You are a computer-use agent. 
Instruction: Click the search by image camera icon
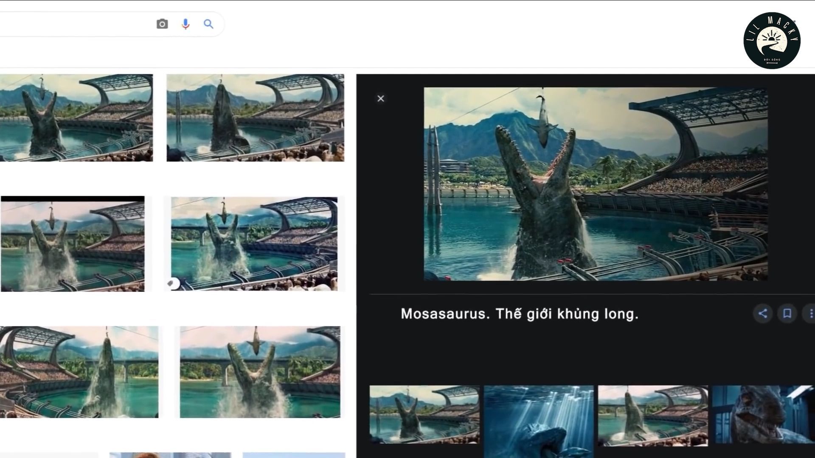(162, 24)
